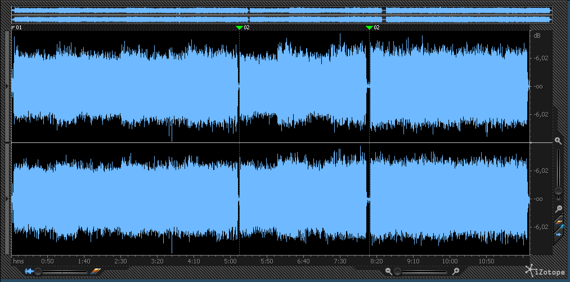570x282 pixels.
Task: Click the gray 01 marker at start
Action: [x=14, y=27]
